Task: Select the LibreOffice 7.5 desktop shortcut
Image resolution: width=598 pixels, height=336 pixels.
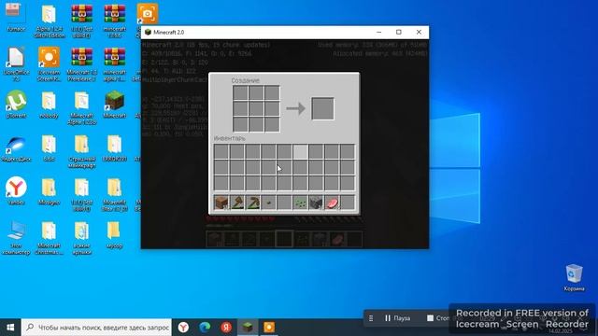Action: click(16, 64)
